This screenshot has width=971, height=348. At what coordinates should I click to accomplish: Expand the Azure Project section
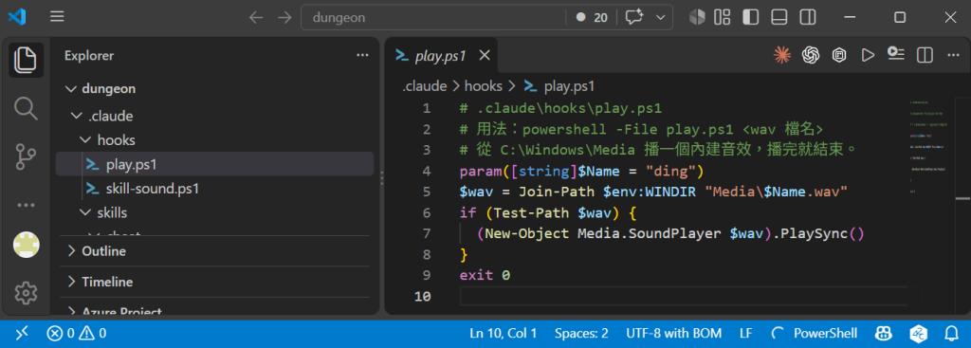[215, 311]
